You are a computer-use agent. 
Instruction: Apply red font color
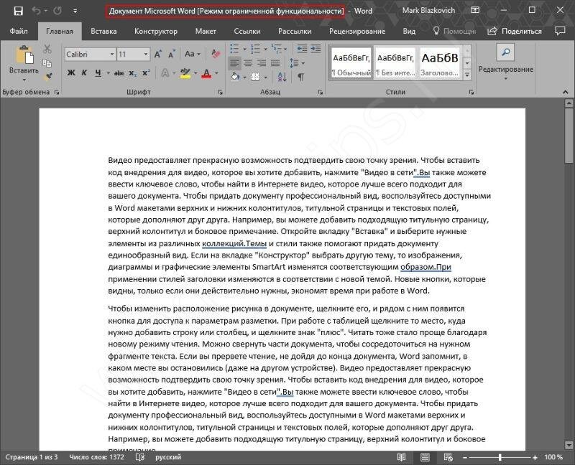pos(206,73)
